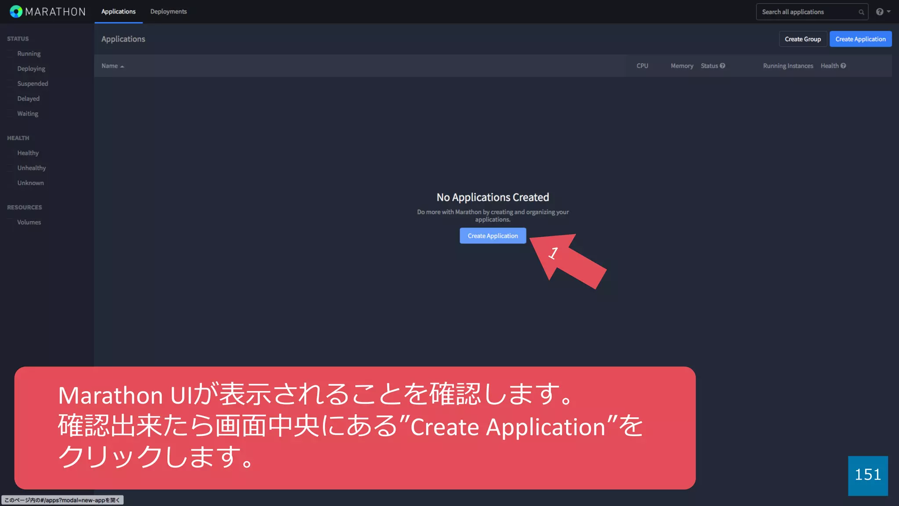The image size is (899, 506).
Task: Switch to the Deployments tab
Action: click(169, 11)
